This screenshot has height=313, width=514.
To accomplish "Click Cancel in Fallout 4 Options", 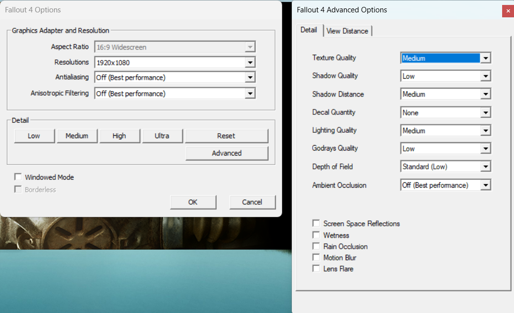I will pos(252,202).
